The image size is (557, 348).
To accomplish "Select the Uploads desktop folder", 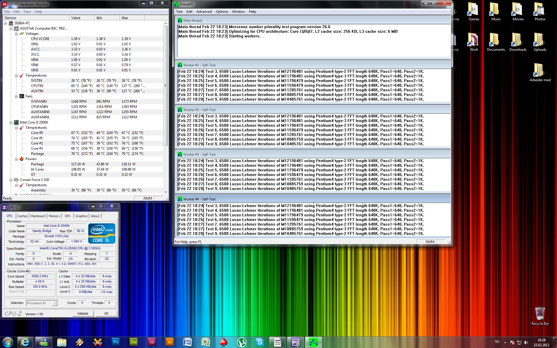I will 540,42.
